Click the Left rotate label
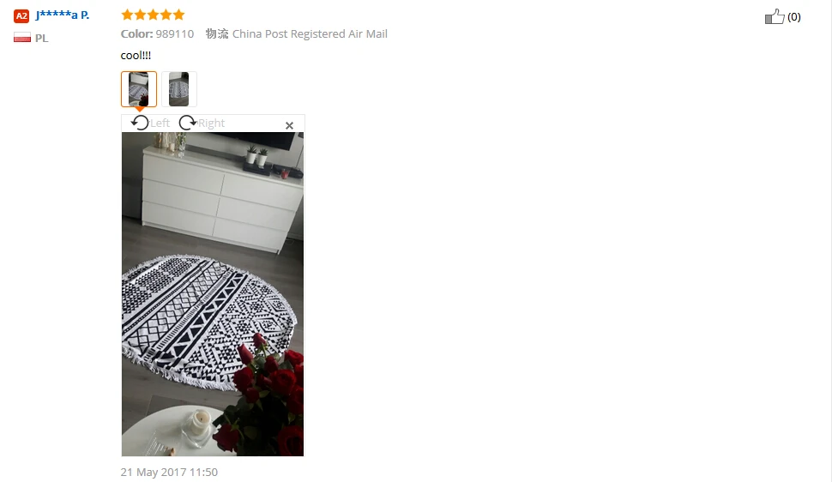 coord(160,124)
